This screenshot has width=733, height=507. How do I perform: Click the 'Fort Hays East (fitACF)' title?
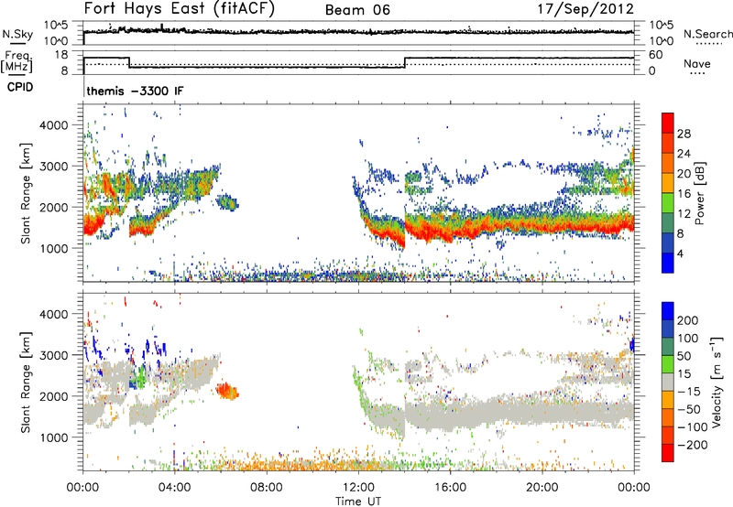point(180,9)
